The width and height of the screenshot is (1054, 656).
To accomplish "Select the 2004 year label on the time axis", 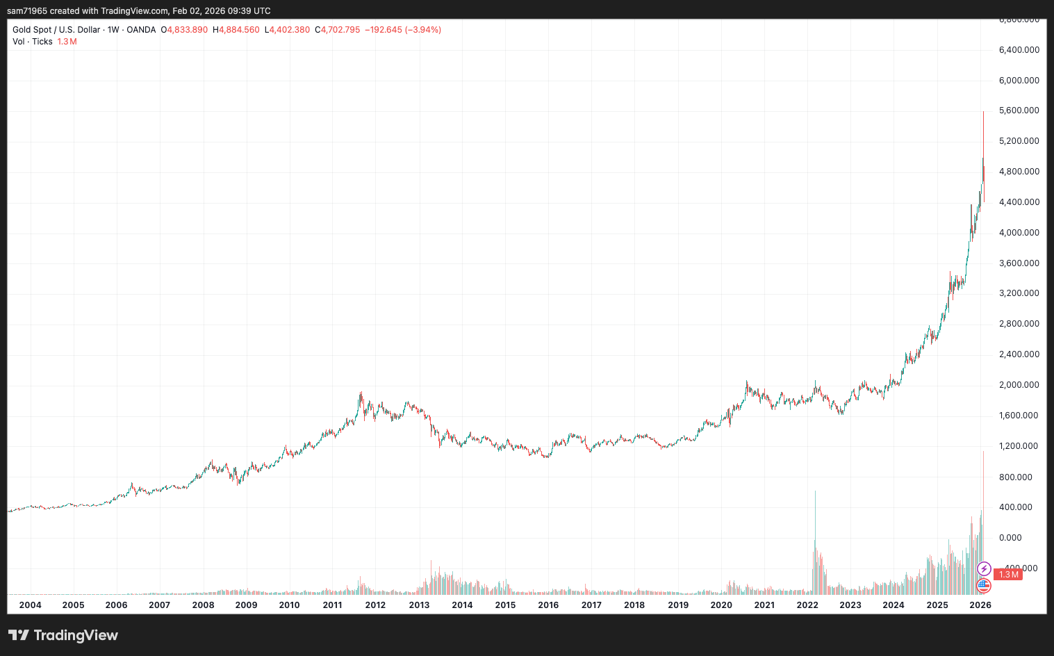I will pos(31,605).
